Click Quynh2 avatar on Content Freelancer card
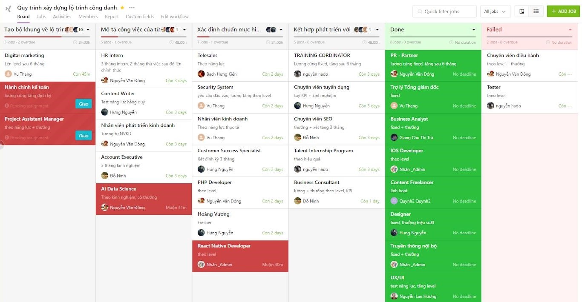 pyautogui.click(x=394, y=201)
